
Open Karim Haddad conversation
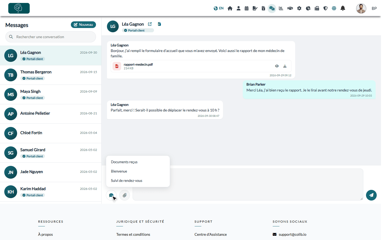coord(51,192)
